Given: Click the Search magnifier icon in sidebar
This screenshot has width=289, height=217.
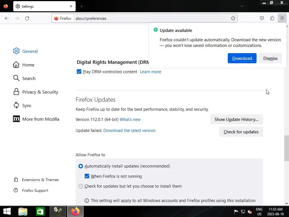Looking at the screenshot, I should 16,78.
